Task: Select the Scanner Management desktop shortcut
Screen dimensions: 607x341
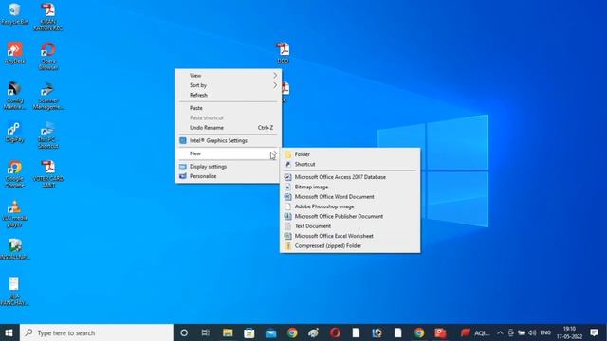Action: click(x=48, y=96)
